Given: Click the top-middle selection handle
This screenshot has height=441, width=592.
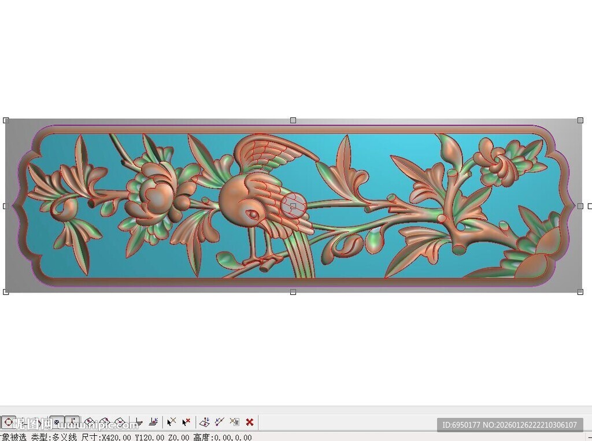Looking at the screenshot, I should coord(293,120).
